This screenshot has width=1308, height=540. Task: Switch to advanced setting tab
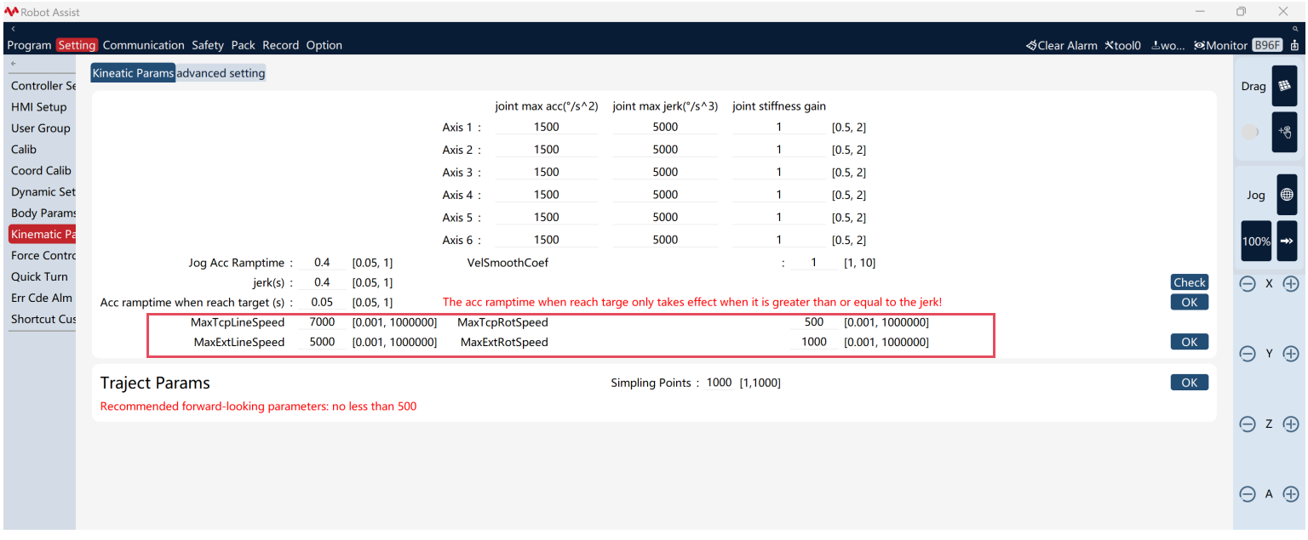pos(221,73)
